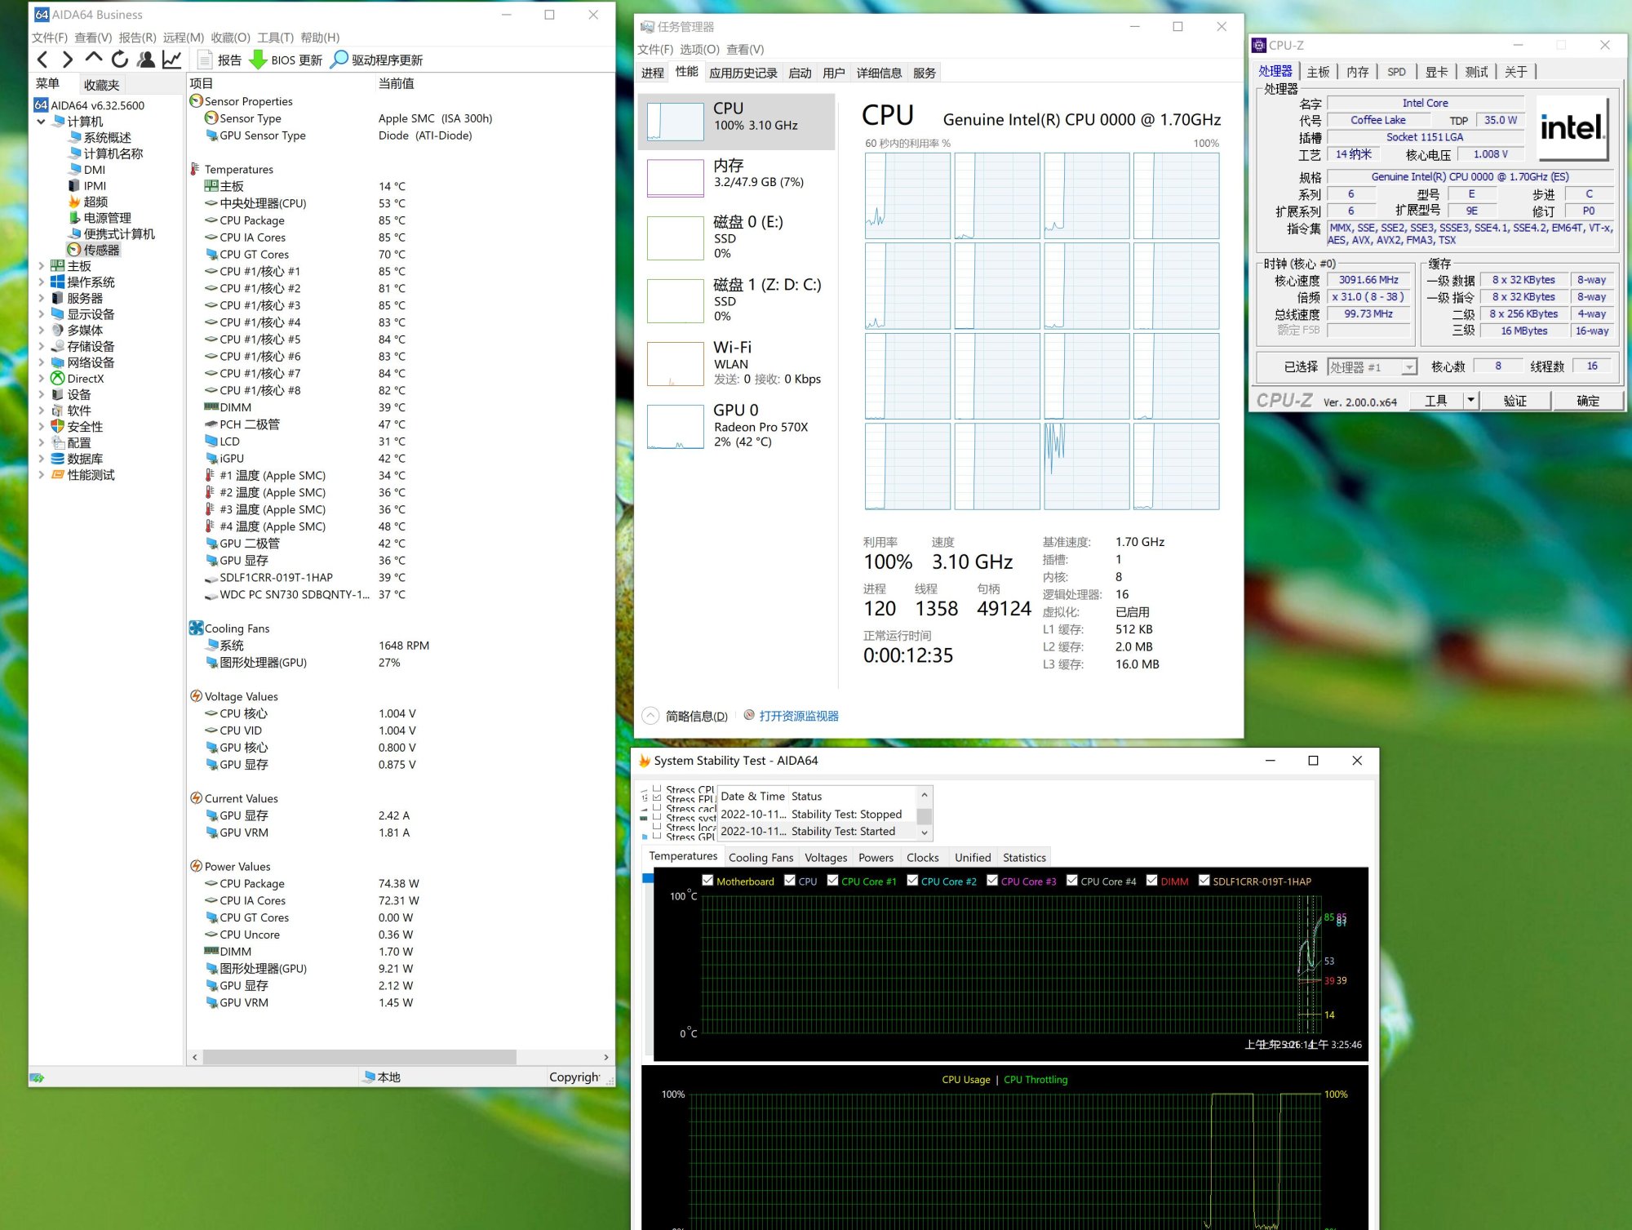Expand the 显示设备 tree node

[42, 314]
